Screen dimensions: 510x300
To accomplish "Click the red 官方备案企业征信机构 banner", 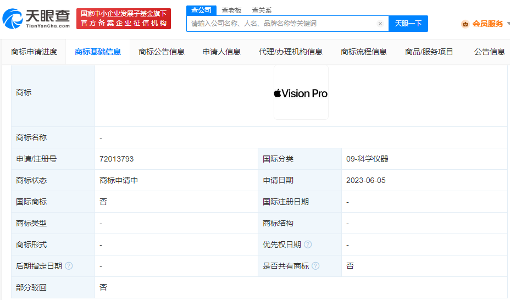I will pyautogui.click(x=124, y=19).
